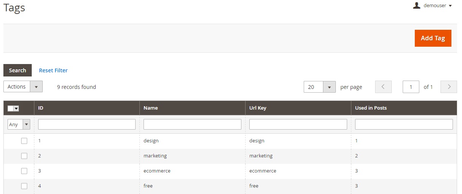Open the Actions dropdown
The height and width of the screenshot is (194, 462).
click(x=23, y=87)
